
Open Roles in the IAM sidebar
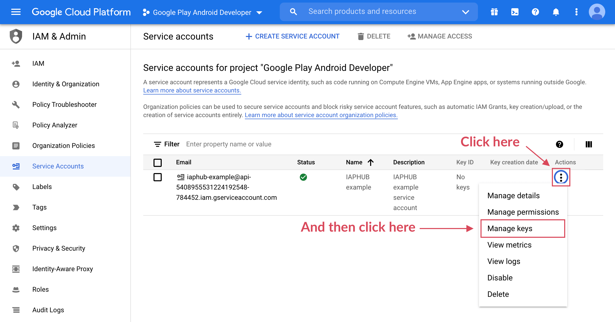(40, 289)
